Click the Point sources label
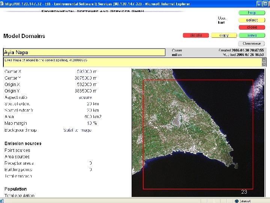270x203 pixels. coord(17,150)
